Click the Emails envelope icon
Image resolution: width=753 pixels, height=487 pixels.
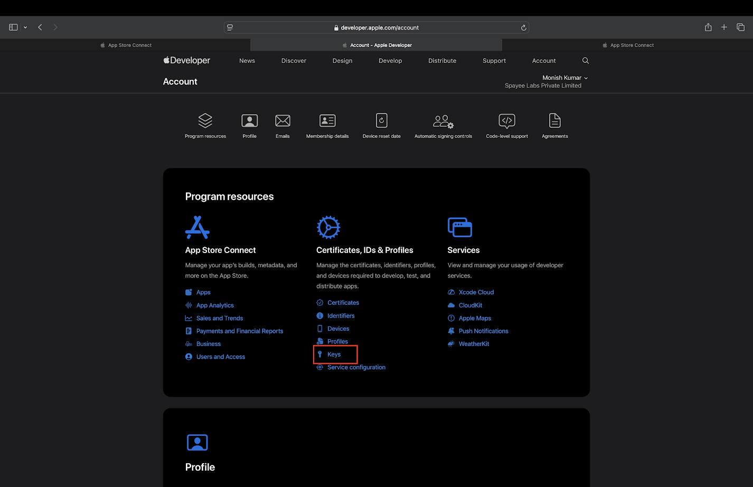283,121
